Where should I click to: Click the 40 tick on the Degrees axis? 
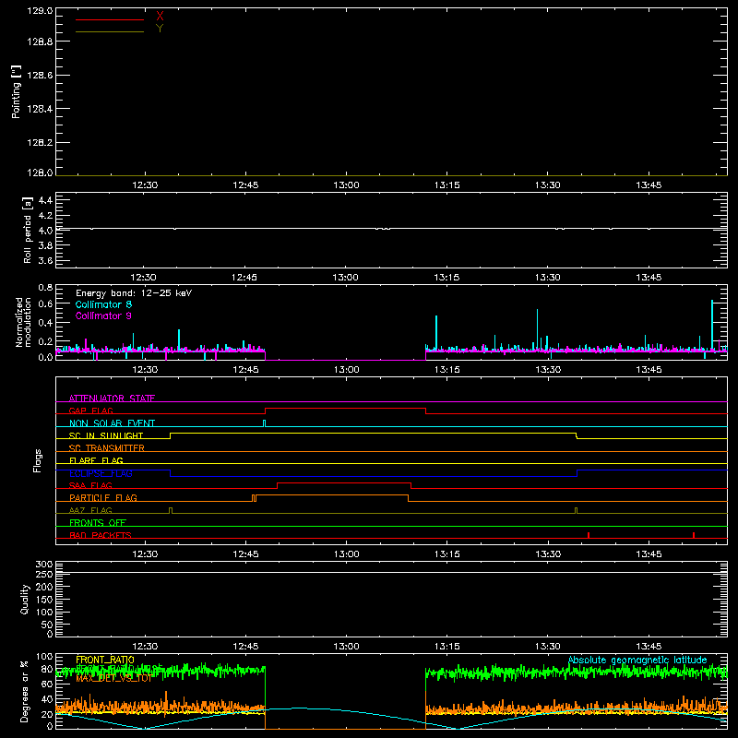tap(47, 699)
